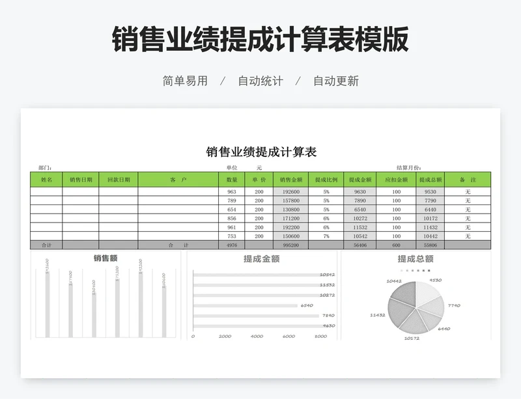Click sales amount cell 192200 in table

point(290,227)
